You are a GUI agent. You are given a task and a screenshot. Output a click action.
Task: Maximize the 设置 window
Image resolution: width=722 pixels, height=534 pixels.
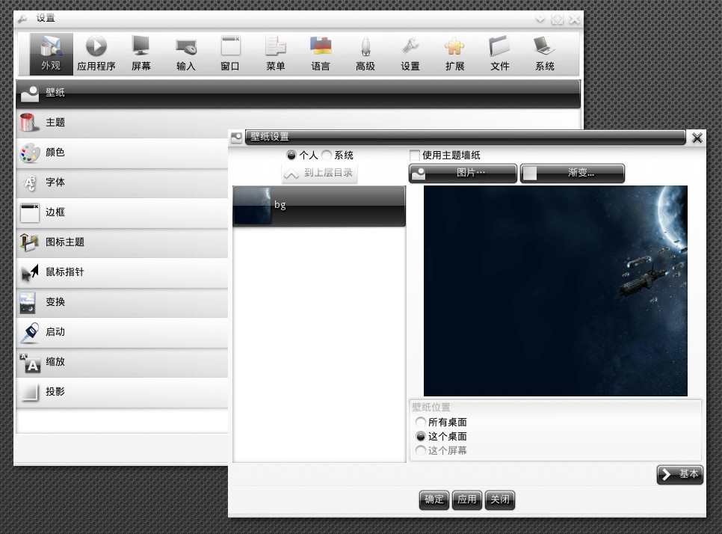pyautogui.click(x=557, y=19)
